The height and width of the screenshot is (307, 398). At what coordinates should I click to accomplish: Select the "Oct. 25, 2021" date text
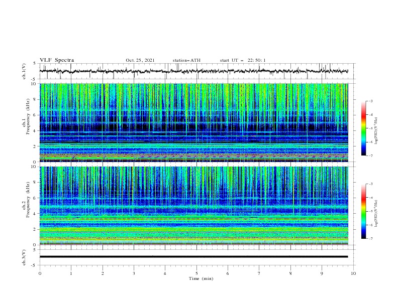point(140,60)
